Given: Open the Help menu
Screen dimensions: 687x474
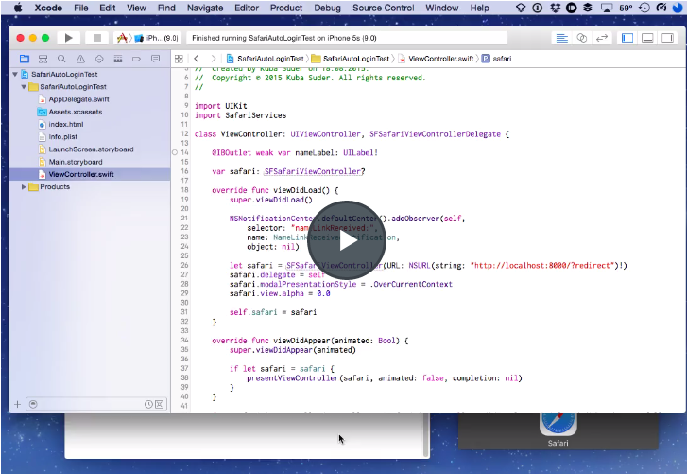Looking at the screenshot, I should (x=480, y=8).
